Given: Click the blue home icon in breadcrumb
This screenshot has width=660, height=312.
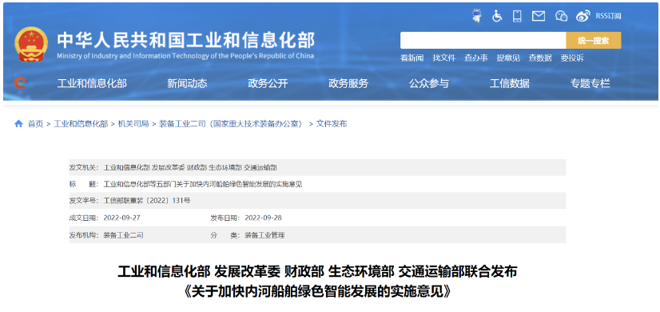Looking at the screenshot, I should coord(18,123).
